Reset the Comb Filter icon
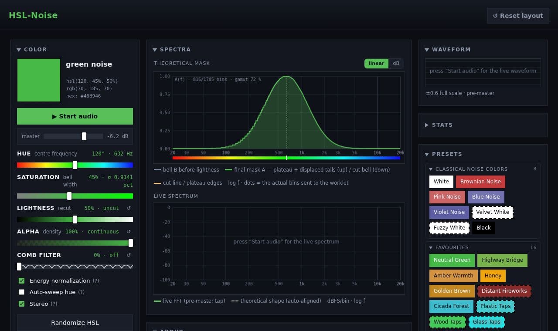558x331 pixels. tap(129, 255)
